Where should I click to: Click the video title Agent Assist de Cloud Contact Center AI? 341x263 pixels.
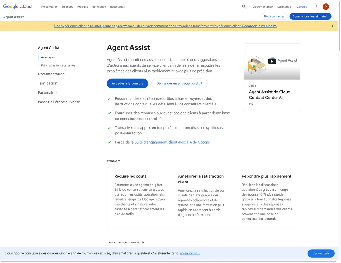[x=270, y=95]
